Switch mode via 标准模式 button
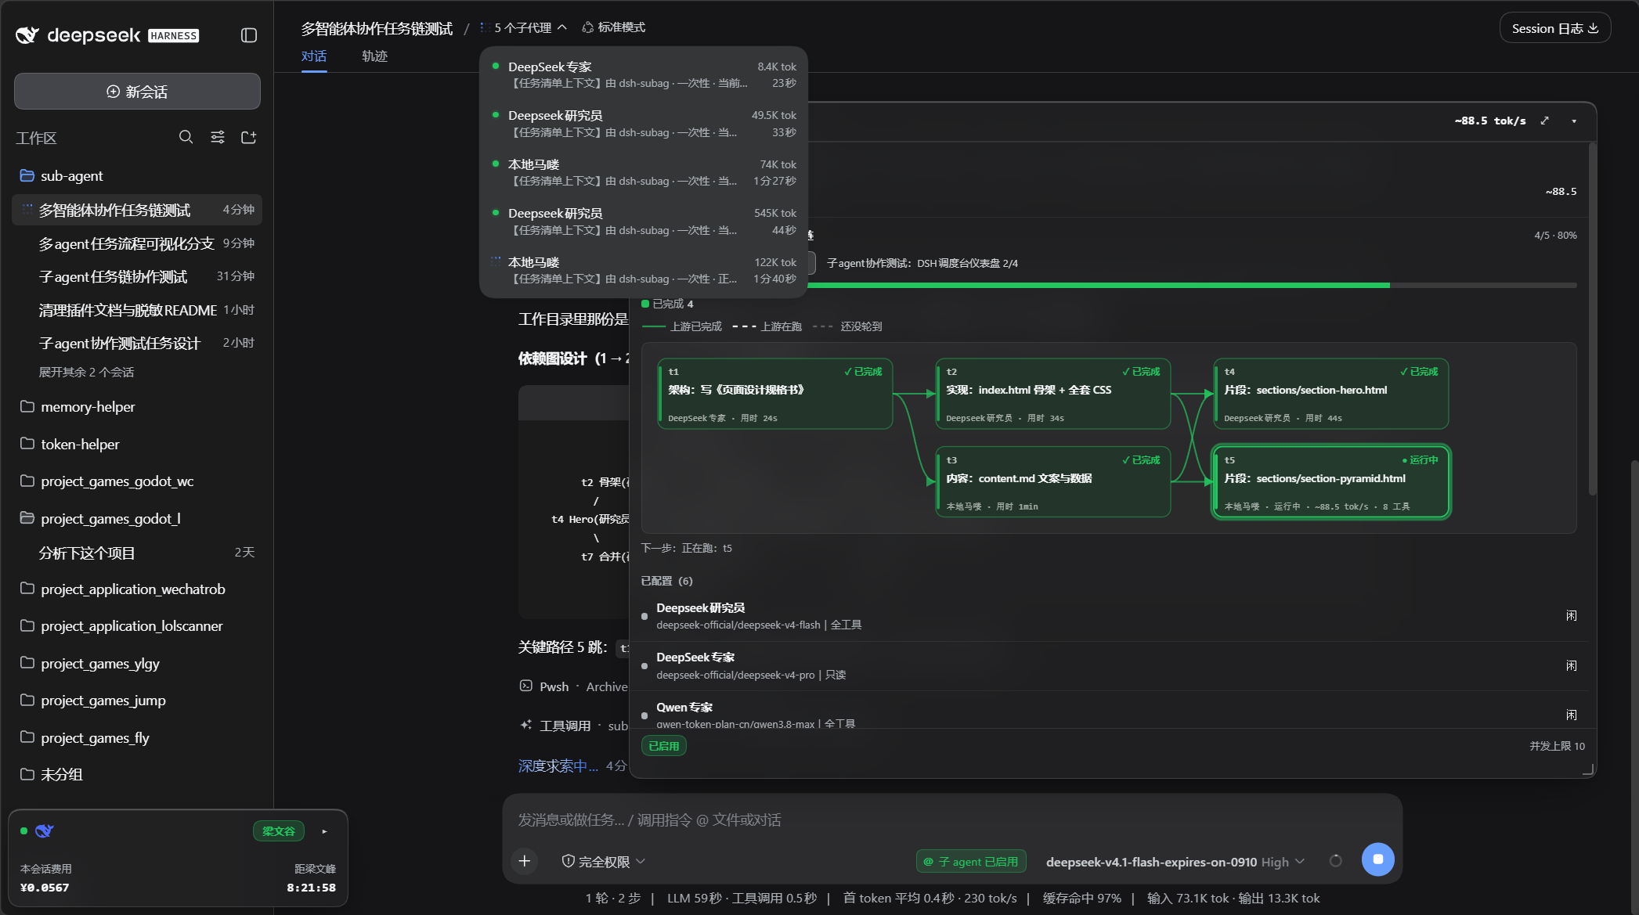The width and height of the screenshot is (1639, 915). (x=614, y=27)
